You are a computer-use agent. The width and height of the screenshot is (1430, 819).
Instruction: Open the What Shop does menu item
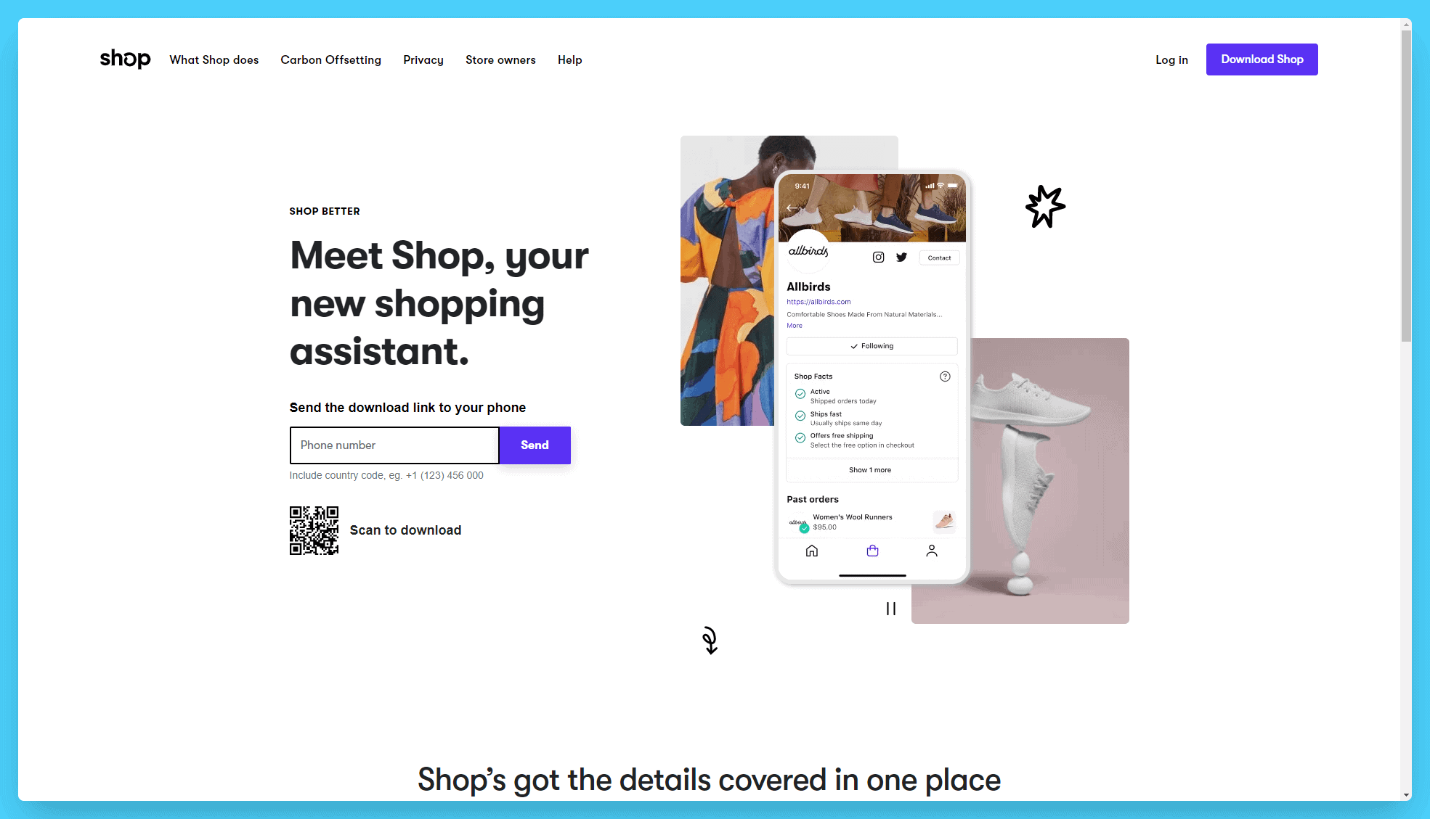[x=213, y=59]
